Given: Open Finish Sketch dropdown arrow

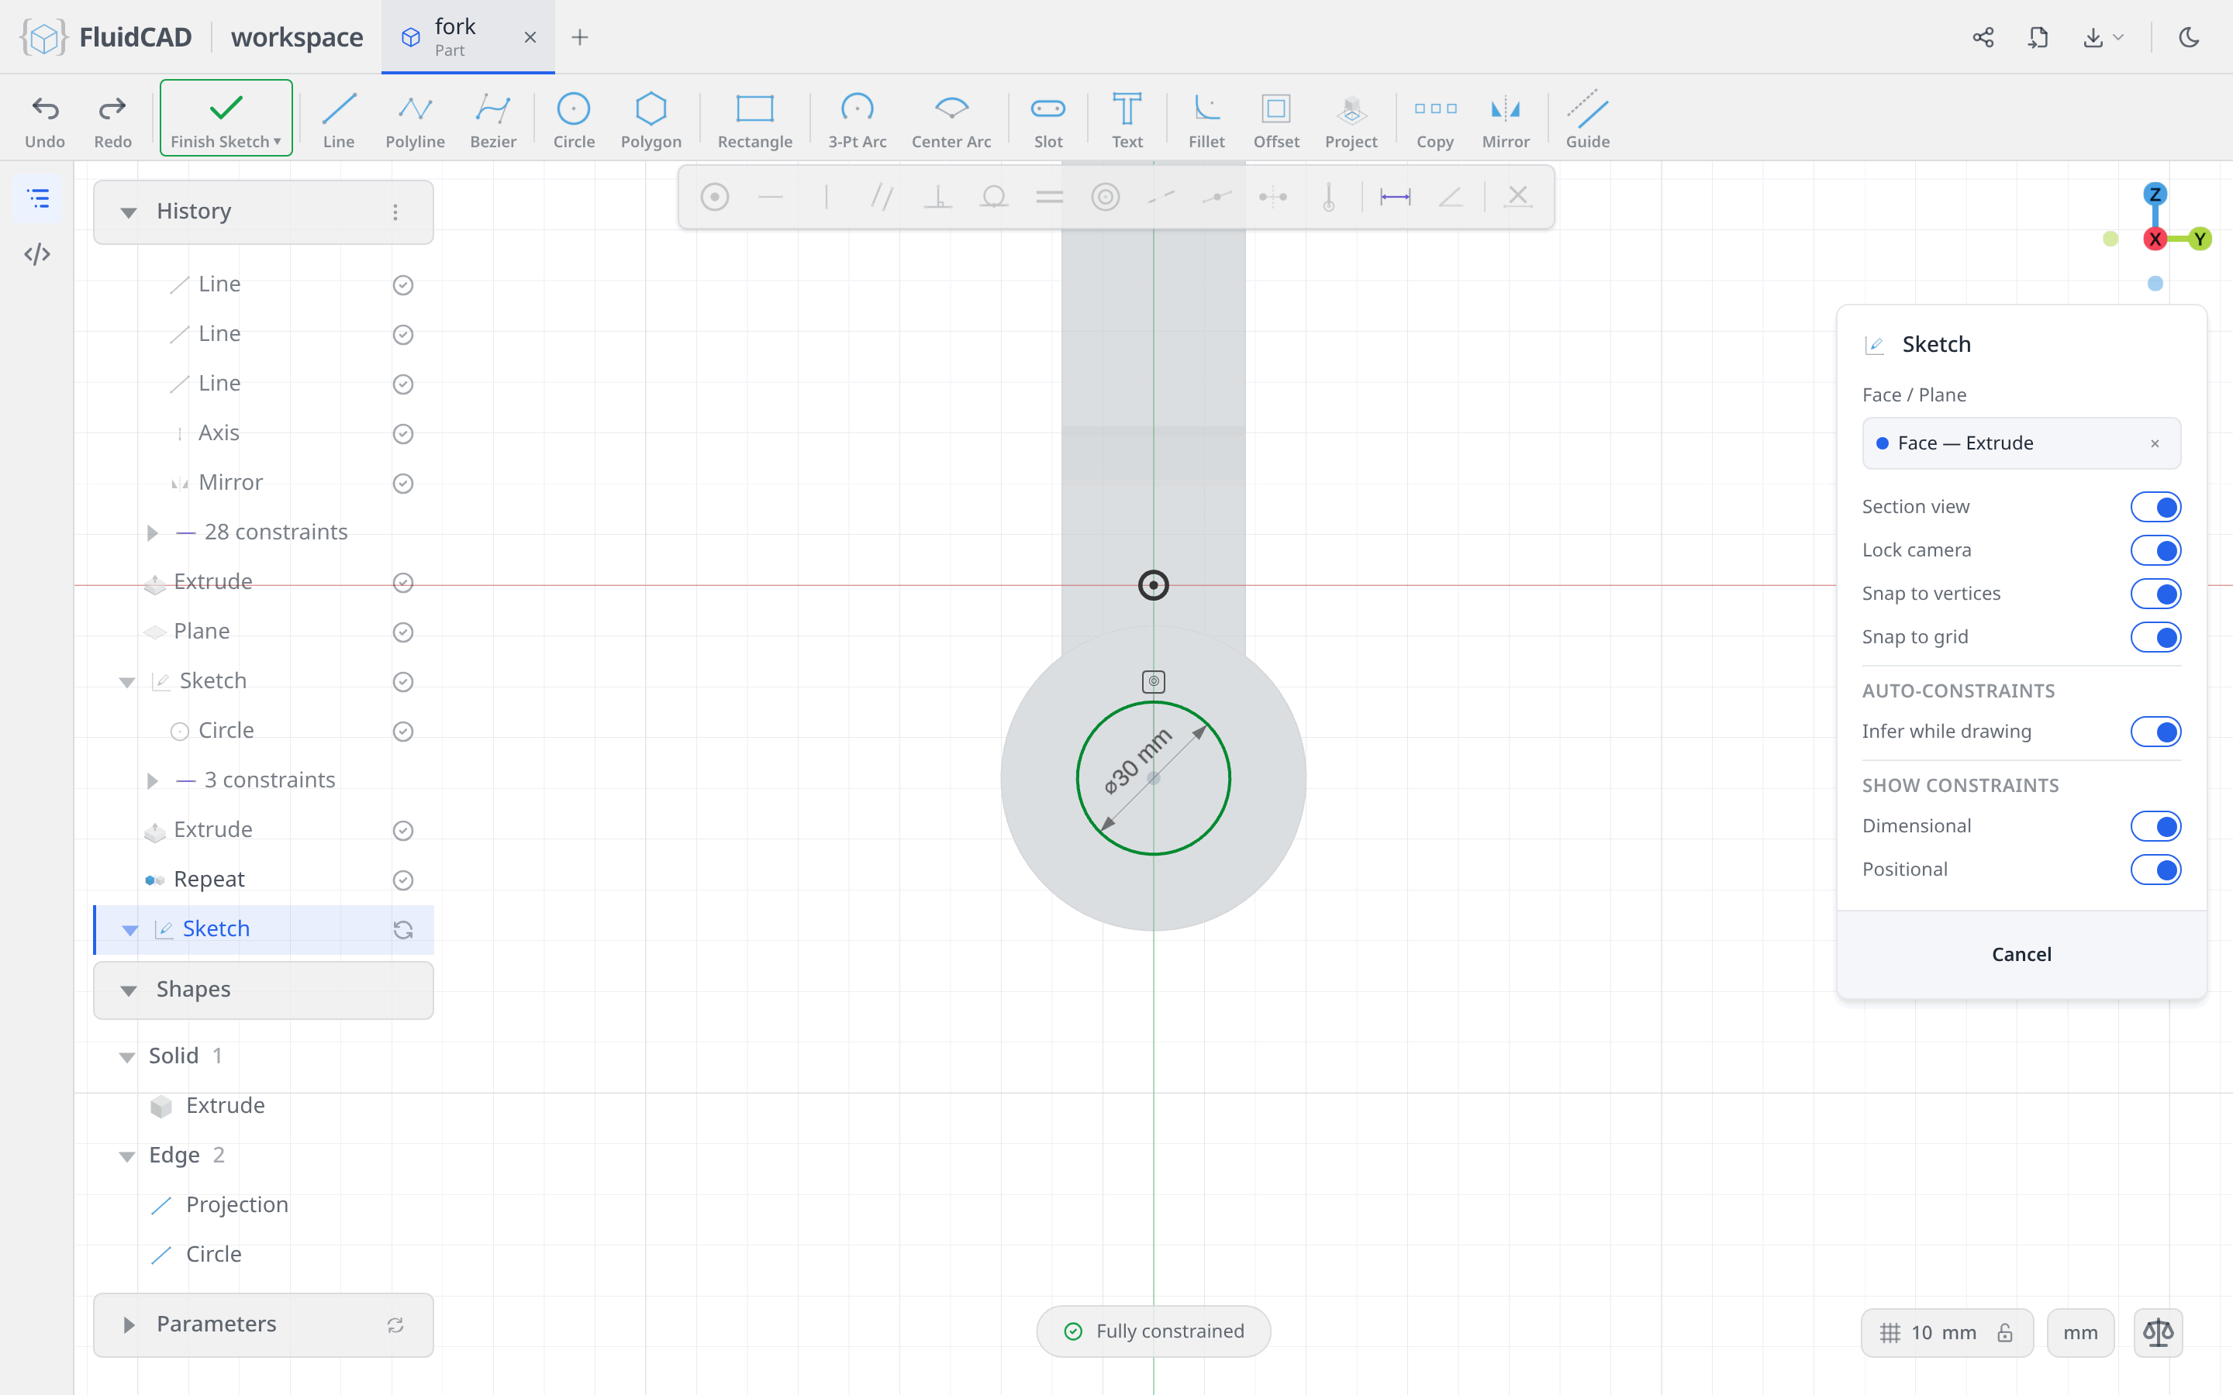Looking at the screenshot, I should point(277,142).
